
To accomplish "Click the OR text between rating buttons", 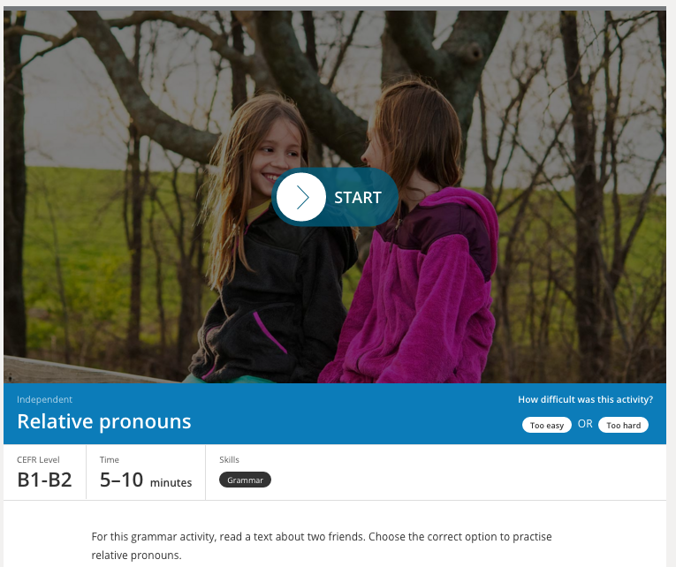I will 585,424.
